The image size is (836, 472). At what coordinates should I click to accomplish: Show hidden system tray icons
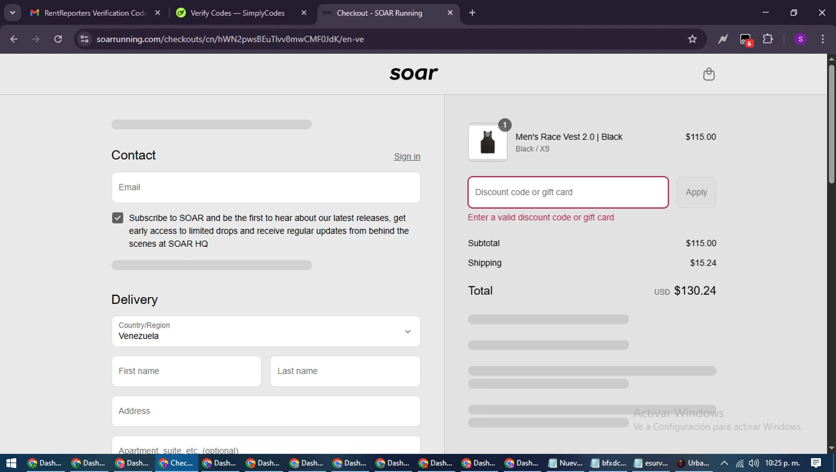pos(724,463)
